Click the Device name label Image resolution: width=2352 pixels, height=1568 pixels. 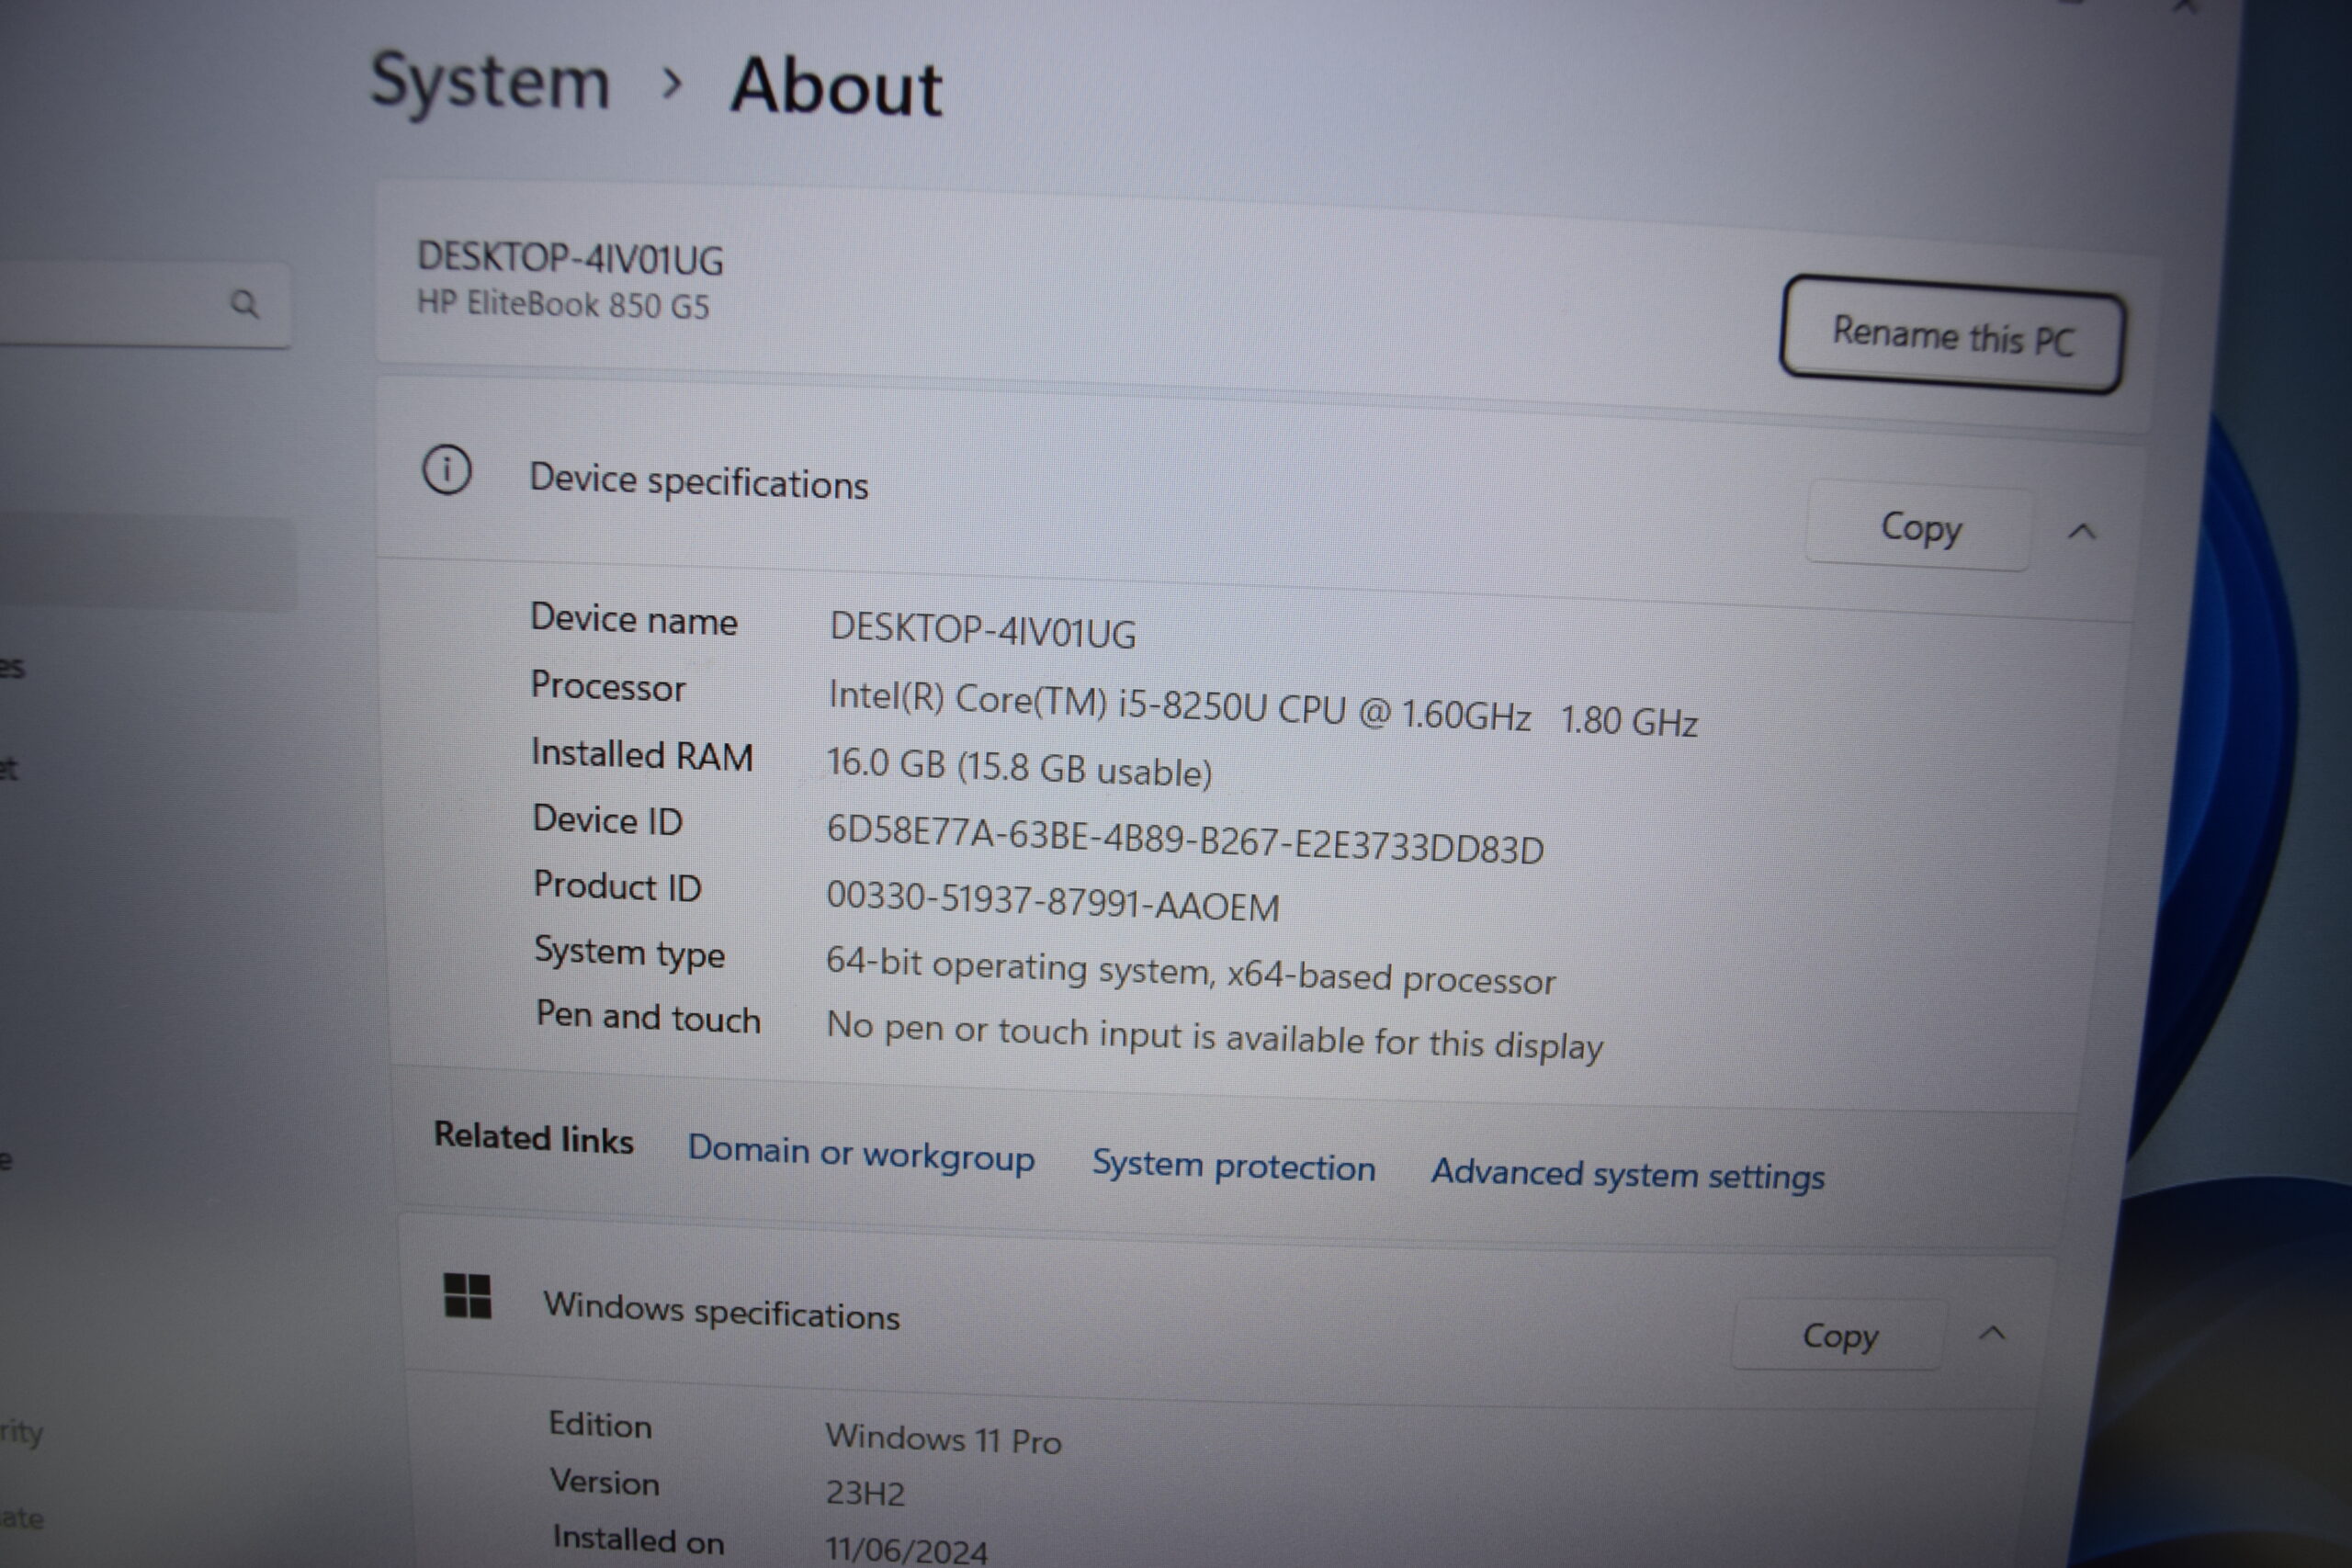[x=634, y=619]
